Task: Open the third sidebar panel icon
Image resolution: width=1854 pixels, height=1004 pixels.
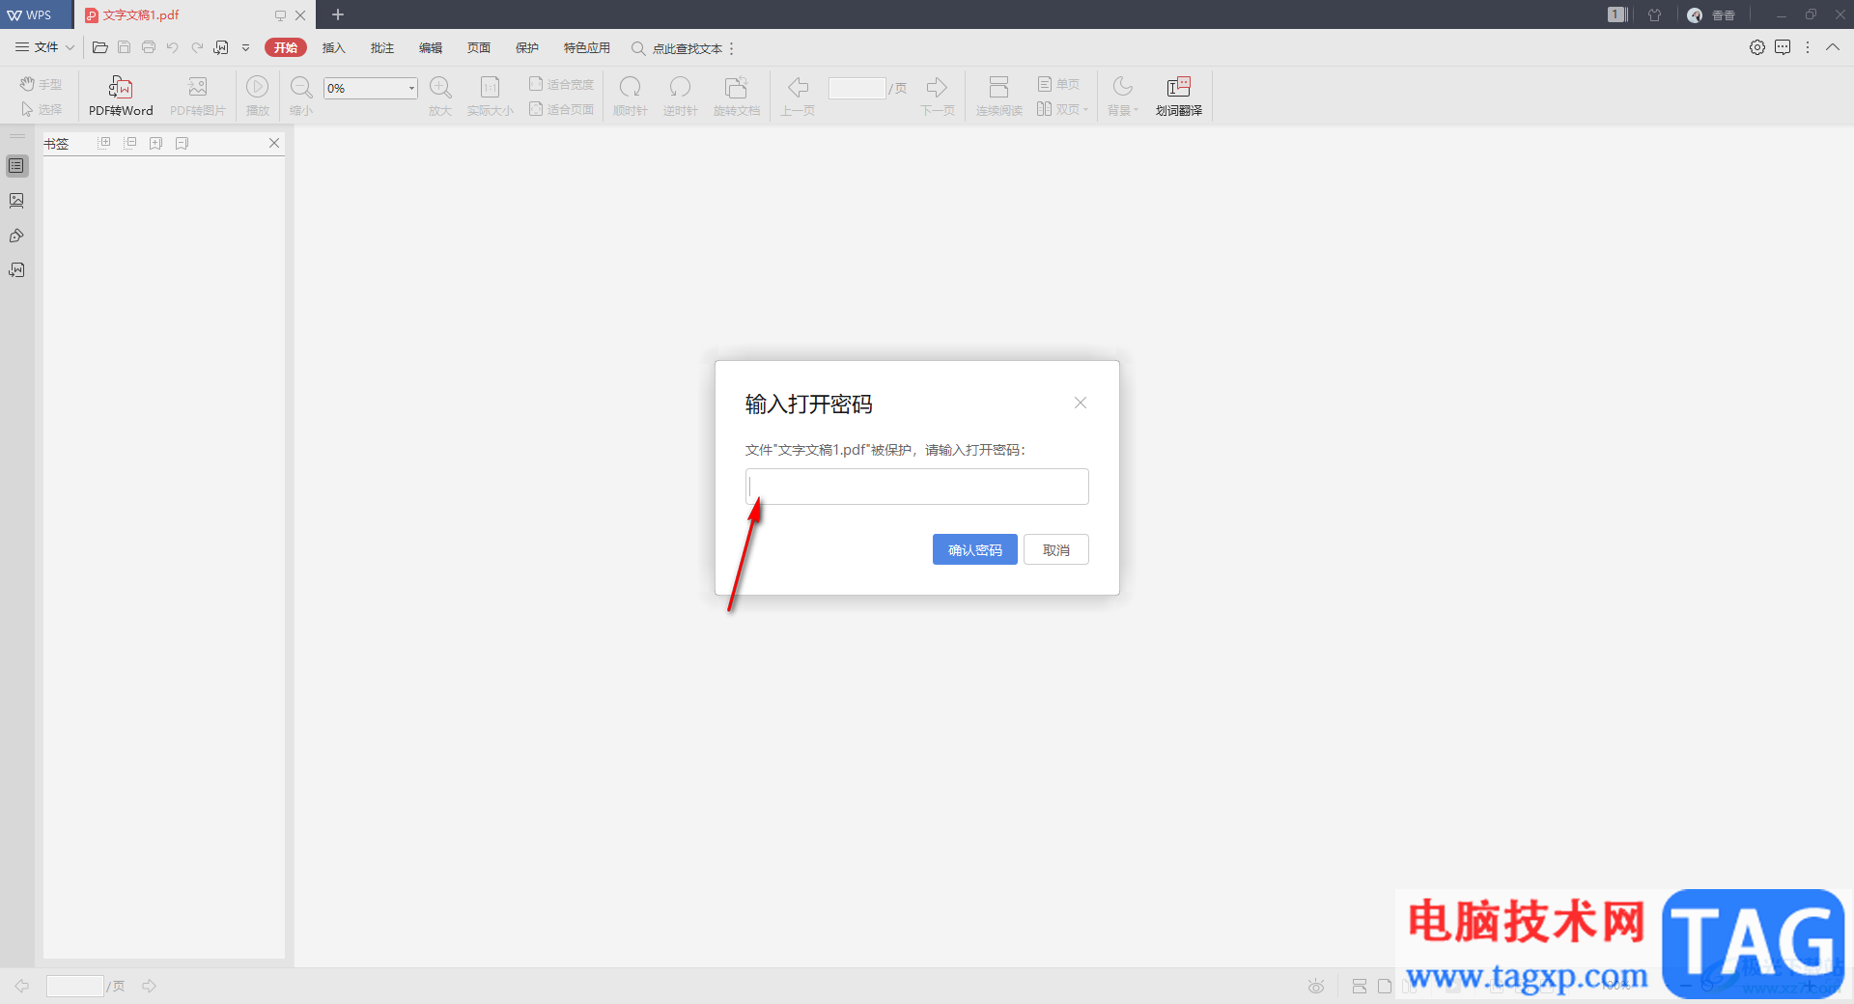Action: pyautogui.click(x=16, y=236)
